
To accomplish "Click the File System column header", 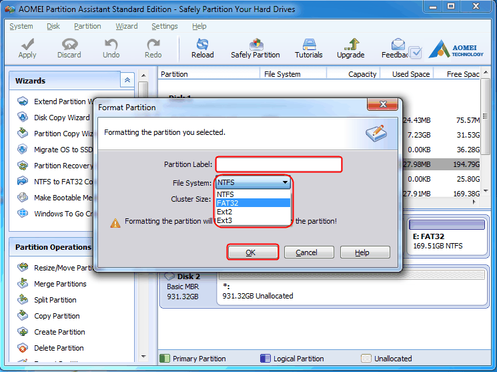I will pyautogui.click(x=293, y=74).
